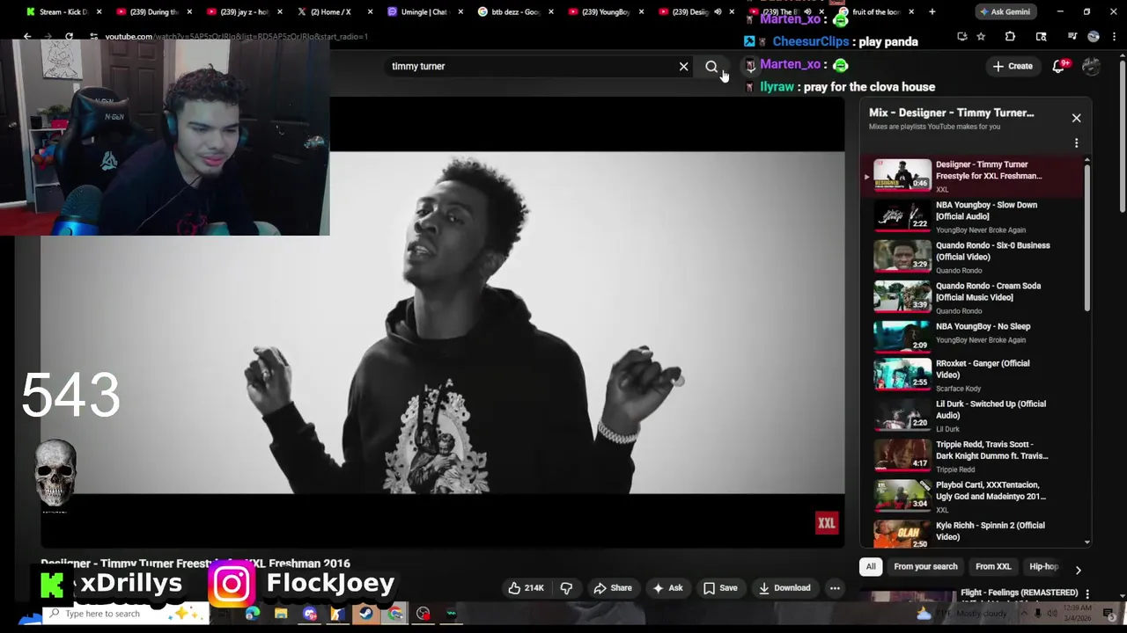
Task: Go back in the browser
Action: coord(27,36)
